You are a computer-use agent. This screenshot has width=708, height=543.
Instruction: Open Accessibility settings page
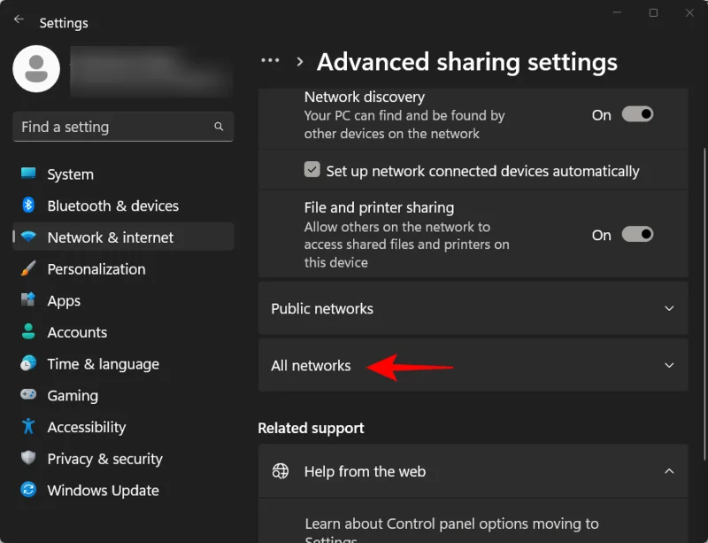coord(123,427)
